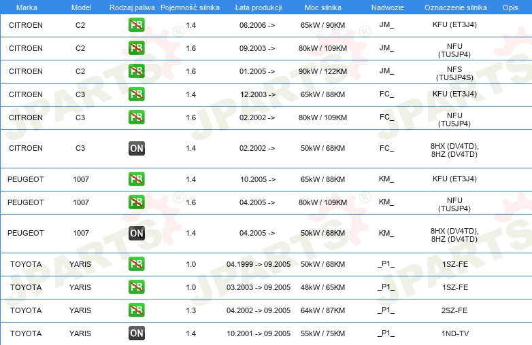This screenshot has width=532, height=345.
Task: Click petrol icon in Citroen C2 90KM row
Action: tap(136, 25)
